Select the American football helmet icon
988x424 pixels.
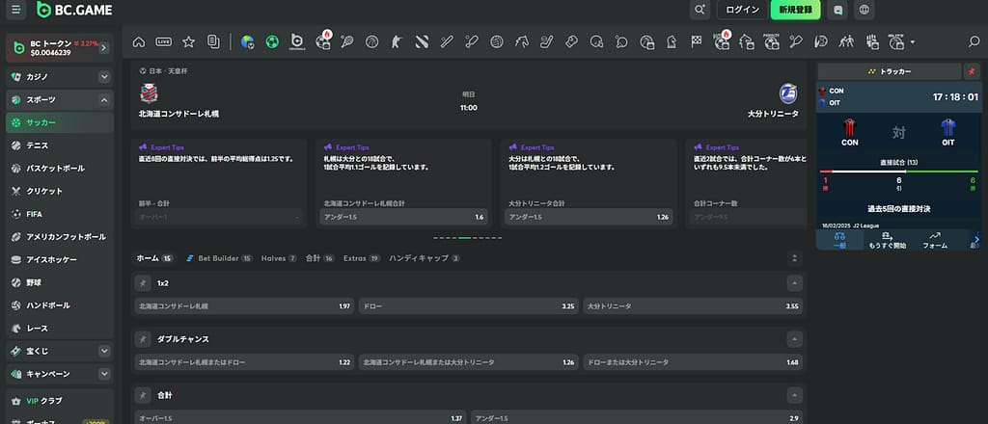596,42
